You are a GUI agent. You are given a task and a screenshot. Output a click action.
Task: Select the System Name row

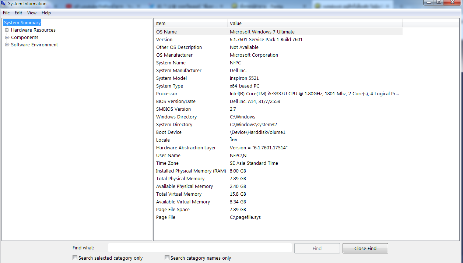(x=278, y=63)
